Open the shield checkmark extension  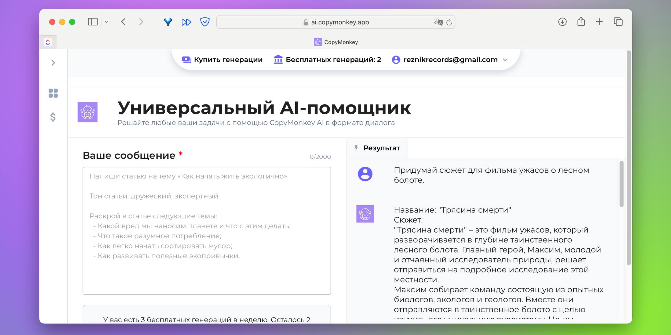coord(205,22)
